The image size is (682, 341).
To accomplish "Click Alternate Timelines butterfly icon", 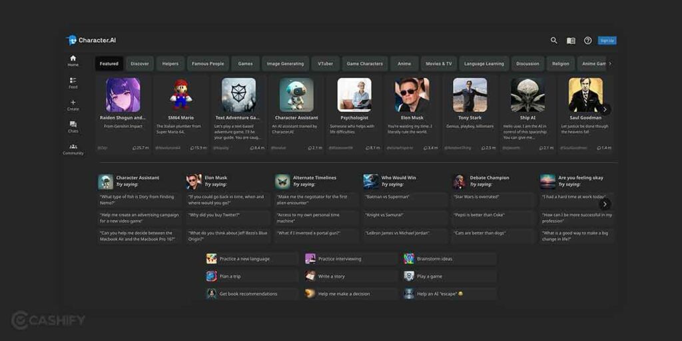I will pos(282,181).
